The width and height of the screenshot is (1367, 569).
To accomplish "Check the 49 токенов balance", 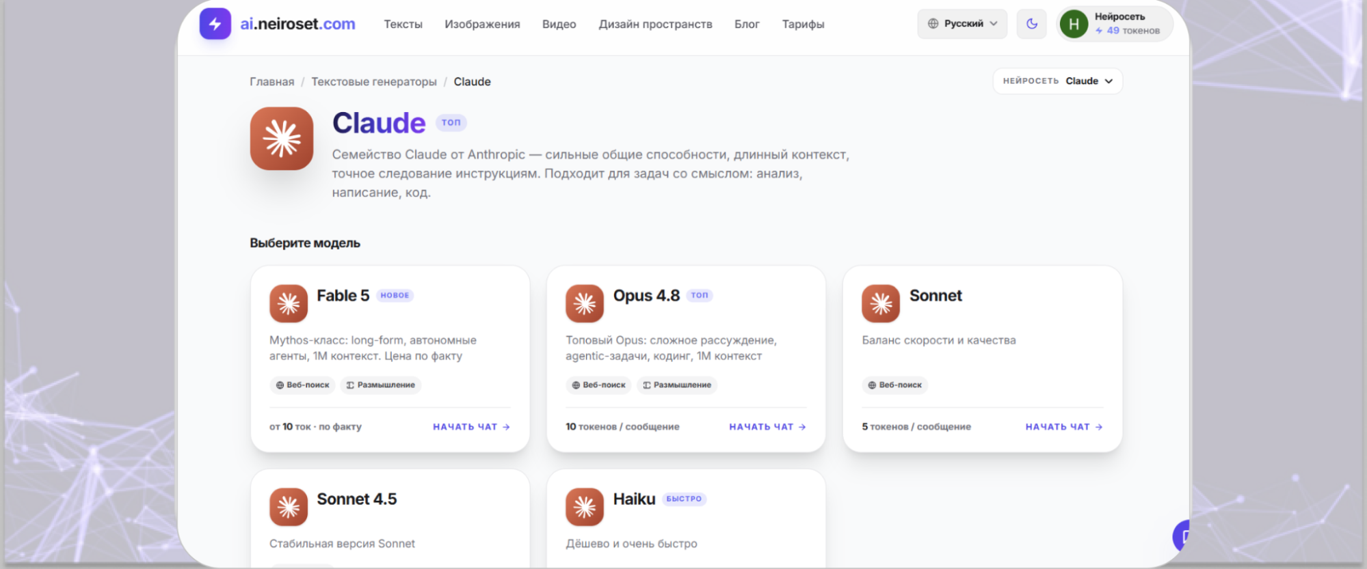I will [1128, 31].
